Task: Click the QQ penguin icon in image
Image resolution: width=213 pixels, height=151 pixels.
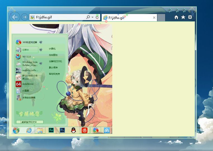Action: pos(74,130)
